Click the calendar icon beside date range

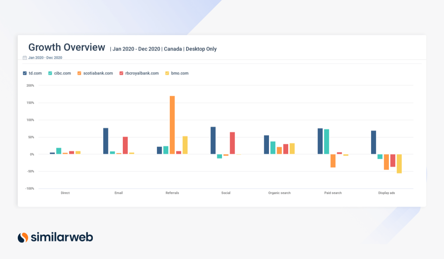pyautogui.click(x=25, y=58)
